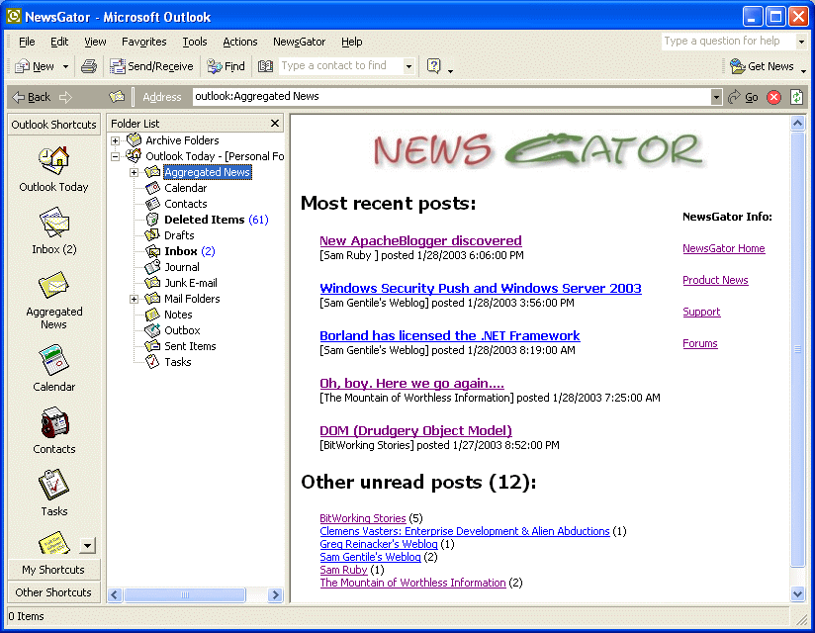Image resolution: width=815 pixels, height=633 pixels.
Task: Click the Back navigation button
Action: click(32, 97)
